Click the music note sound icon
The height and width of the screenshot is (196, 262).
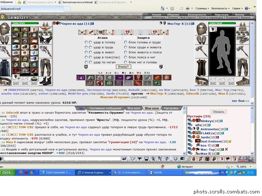pyautogui.click(x=167, y=159)
